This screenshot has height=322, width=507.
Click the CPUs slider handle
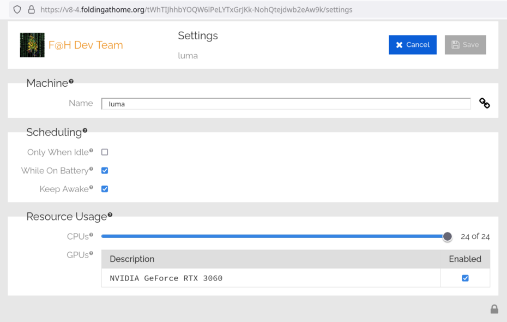click(447, 236)
